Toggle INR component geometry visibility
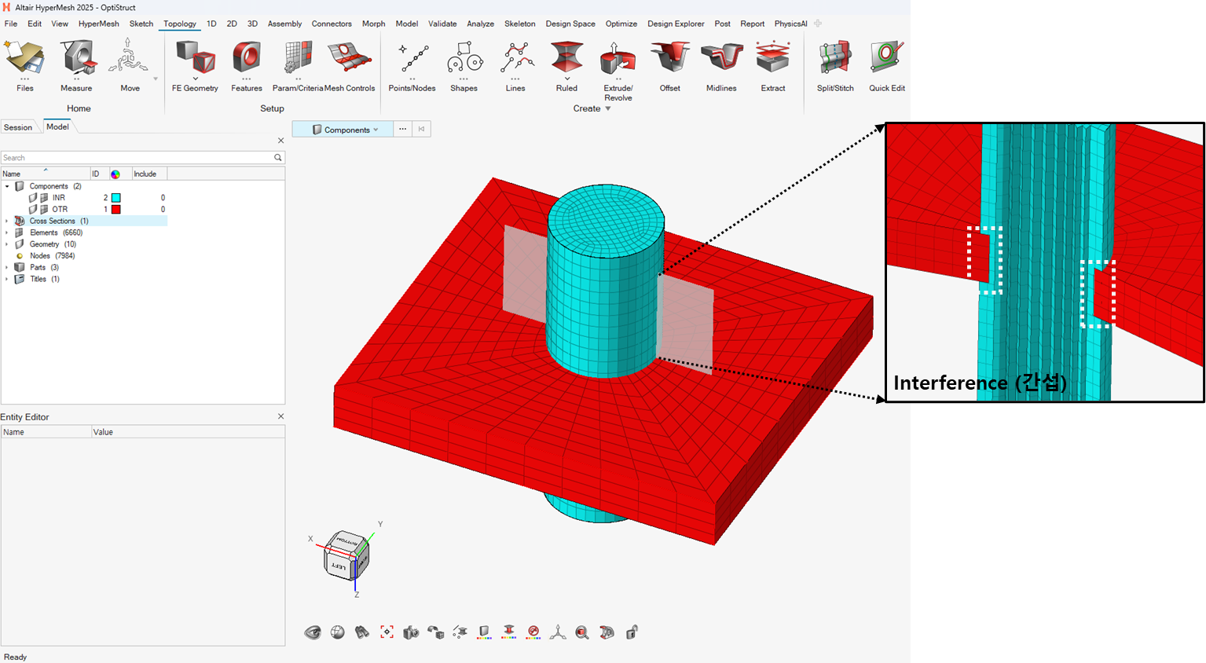 [33, 198]
